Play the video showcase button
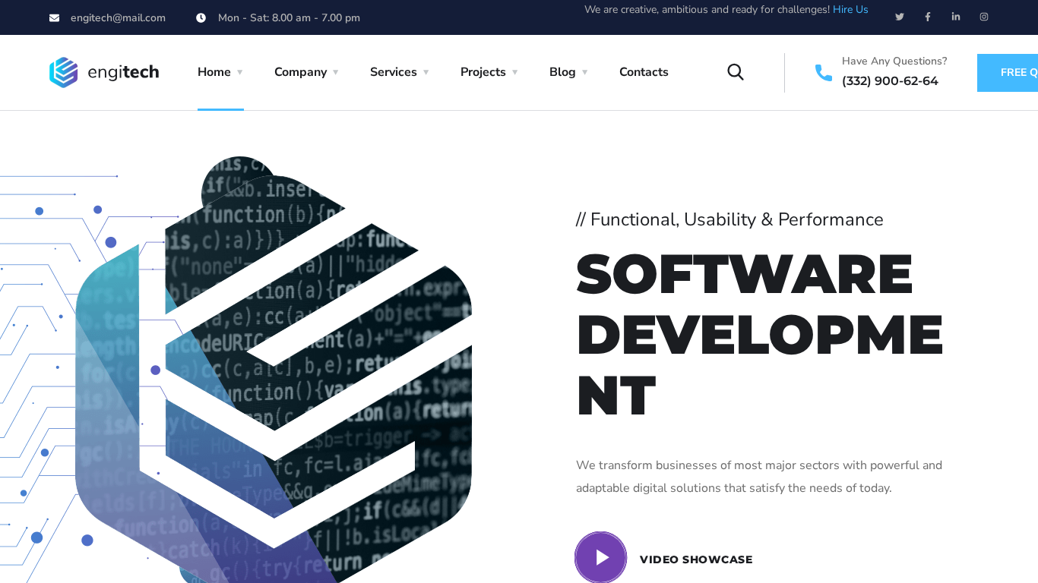1038x583 pixels. 600,557
